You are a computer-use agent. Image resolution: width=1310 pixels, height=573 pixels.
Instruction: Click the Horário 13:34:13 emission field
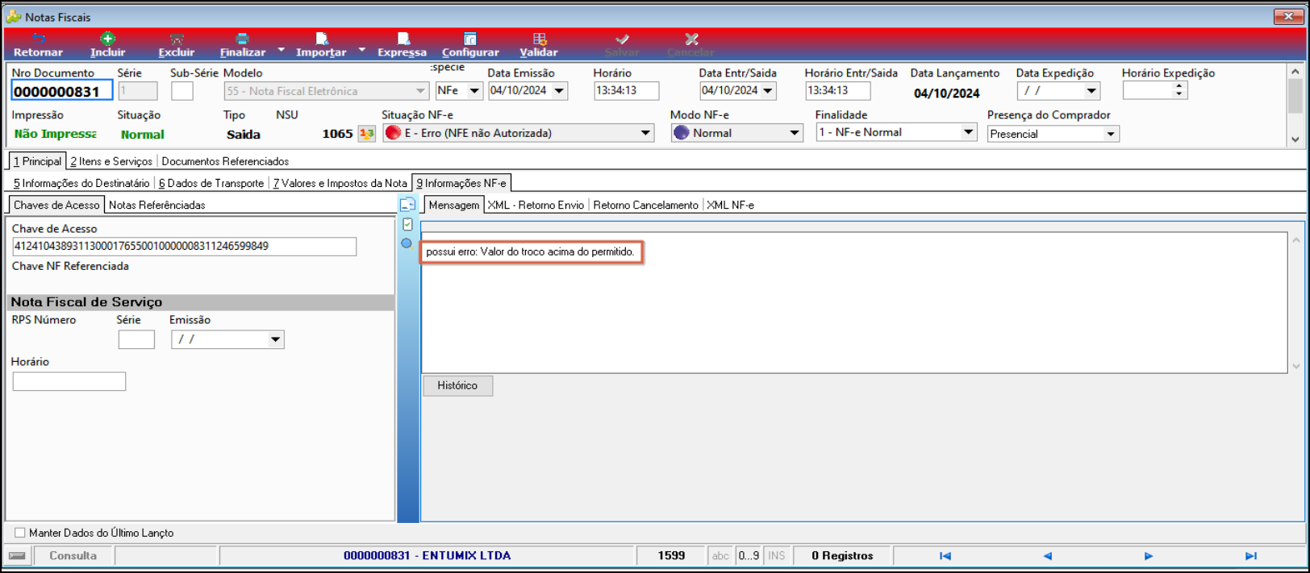[626, 90]
